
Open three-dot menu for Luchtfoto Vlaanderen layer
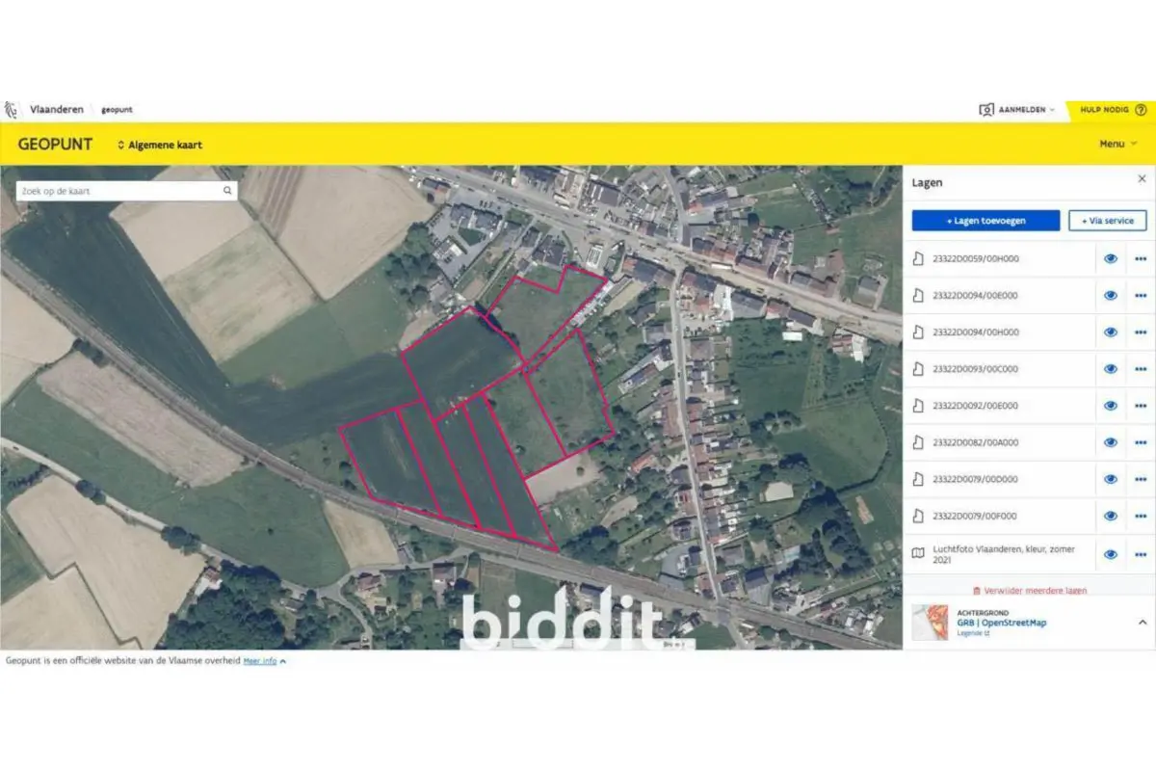[x=1141, y=554]
